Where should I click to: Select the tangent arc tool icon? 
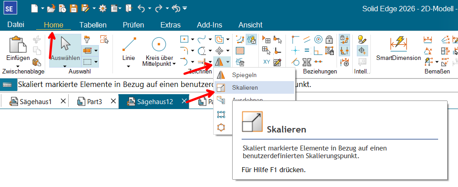pyautogui.click(x=184, y=61)
